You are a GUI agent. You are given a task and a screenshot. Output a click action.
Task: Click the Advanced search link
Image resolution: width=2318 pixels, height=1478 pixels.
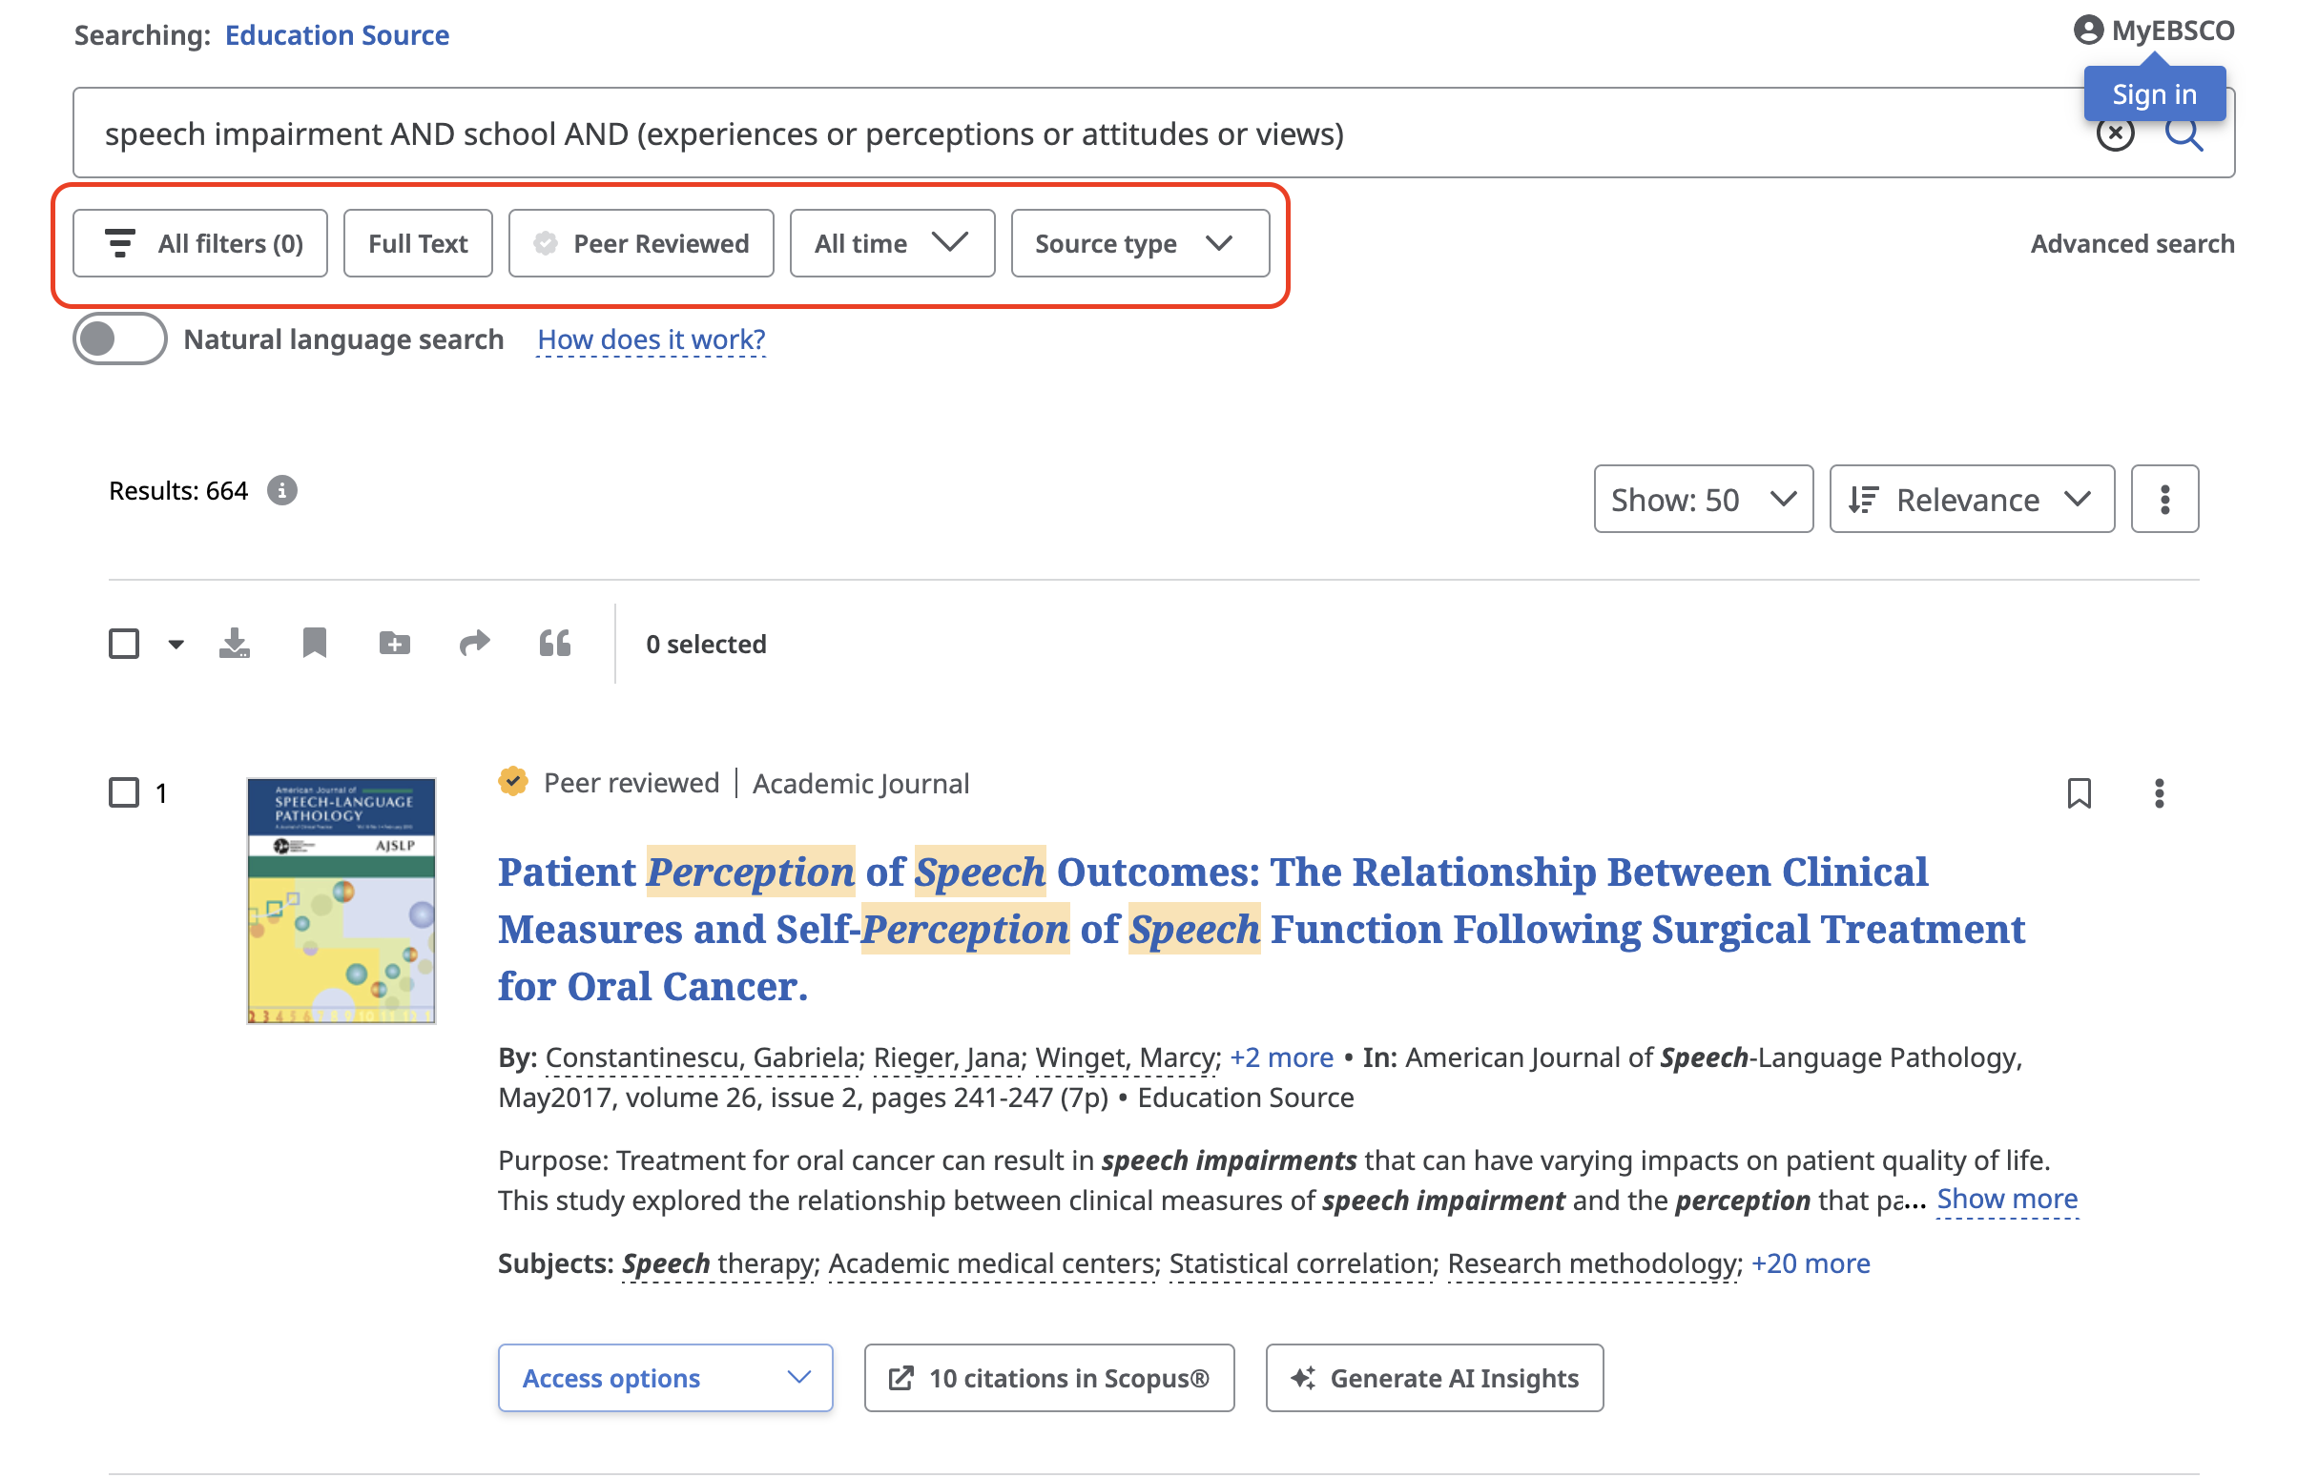pyautogui.click(x=2131, y=243)
